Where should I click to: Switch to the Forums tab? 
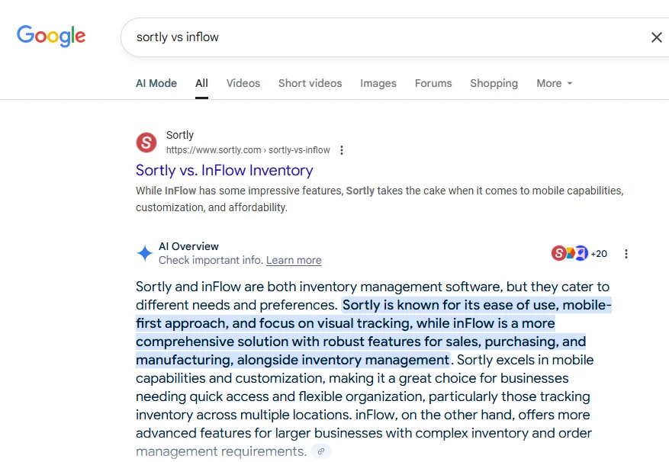pyautogui.click(x=433, y=83)
